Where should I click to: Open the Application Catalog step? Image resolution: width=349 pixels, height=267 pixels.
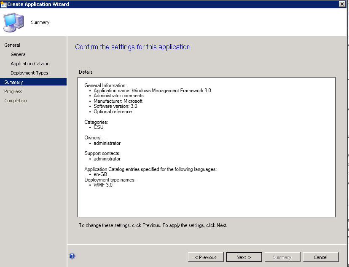pyautogui.click(x=30, y=64)
